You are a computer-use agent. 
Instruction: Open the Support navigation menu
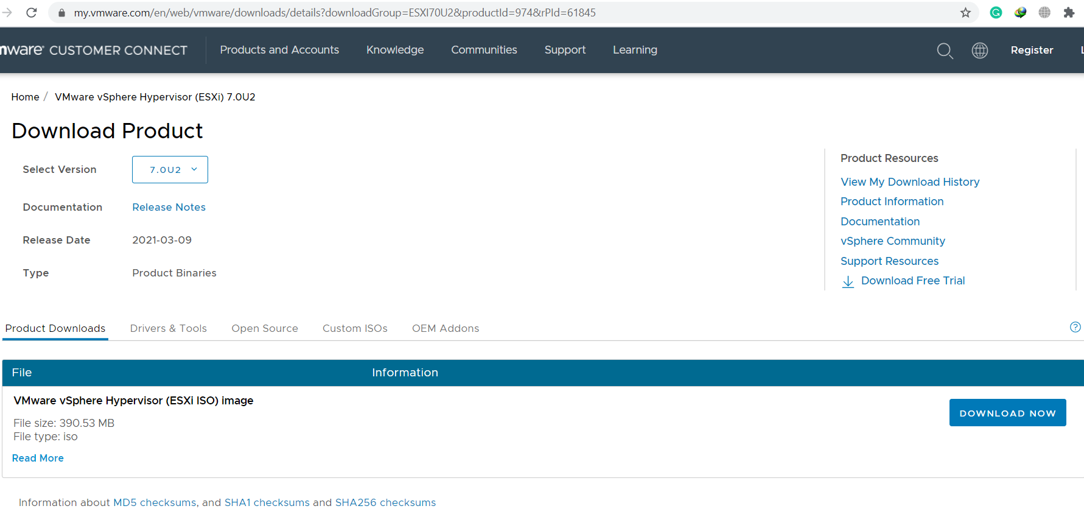[x=565, y=50]
